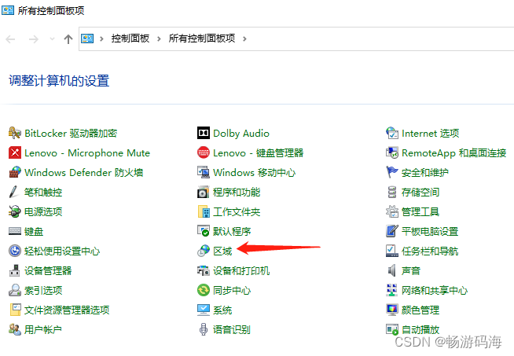The image size is (514, 356).
Task: Open the Internet 选项 link
Action: [x=431, y=133]
